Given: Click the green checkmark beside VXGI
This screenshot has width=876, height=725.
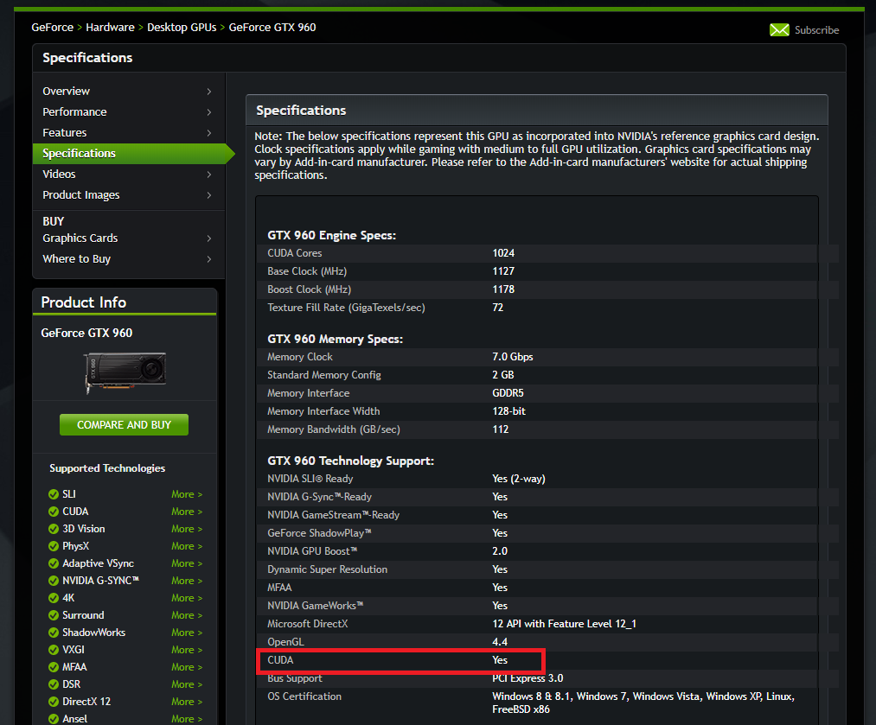Looking at the screenshot, I should (x=54, y=650).
